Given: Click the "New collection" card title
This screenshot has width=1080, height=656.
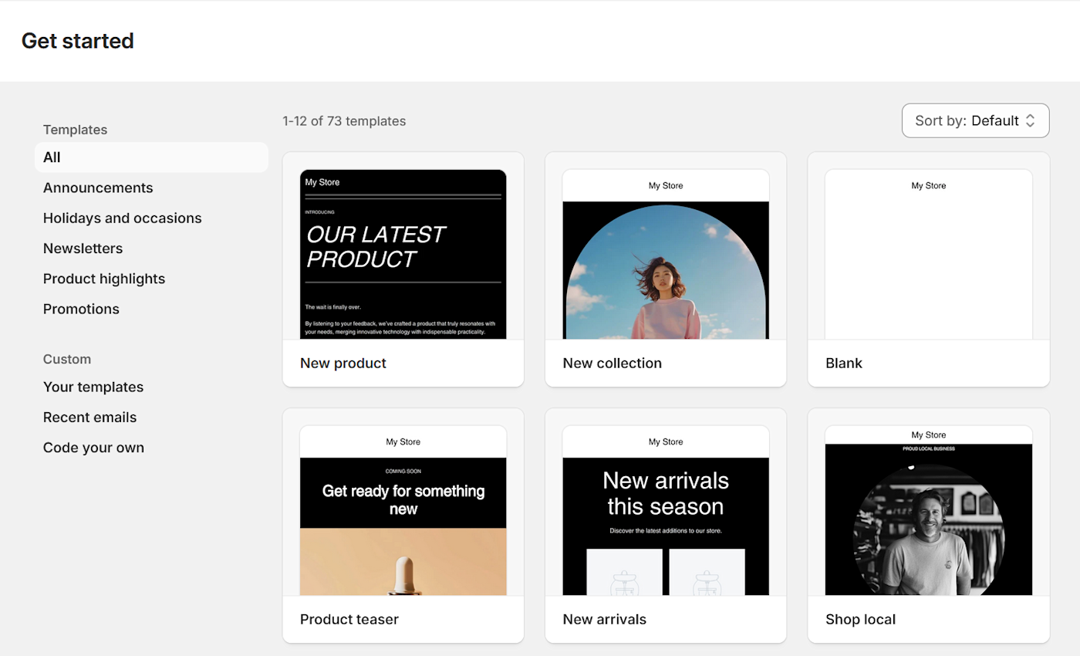Looking at the screenshot, I should coord(613,363).
